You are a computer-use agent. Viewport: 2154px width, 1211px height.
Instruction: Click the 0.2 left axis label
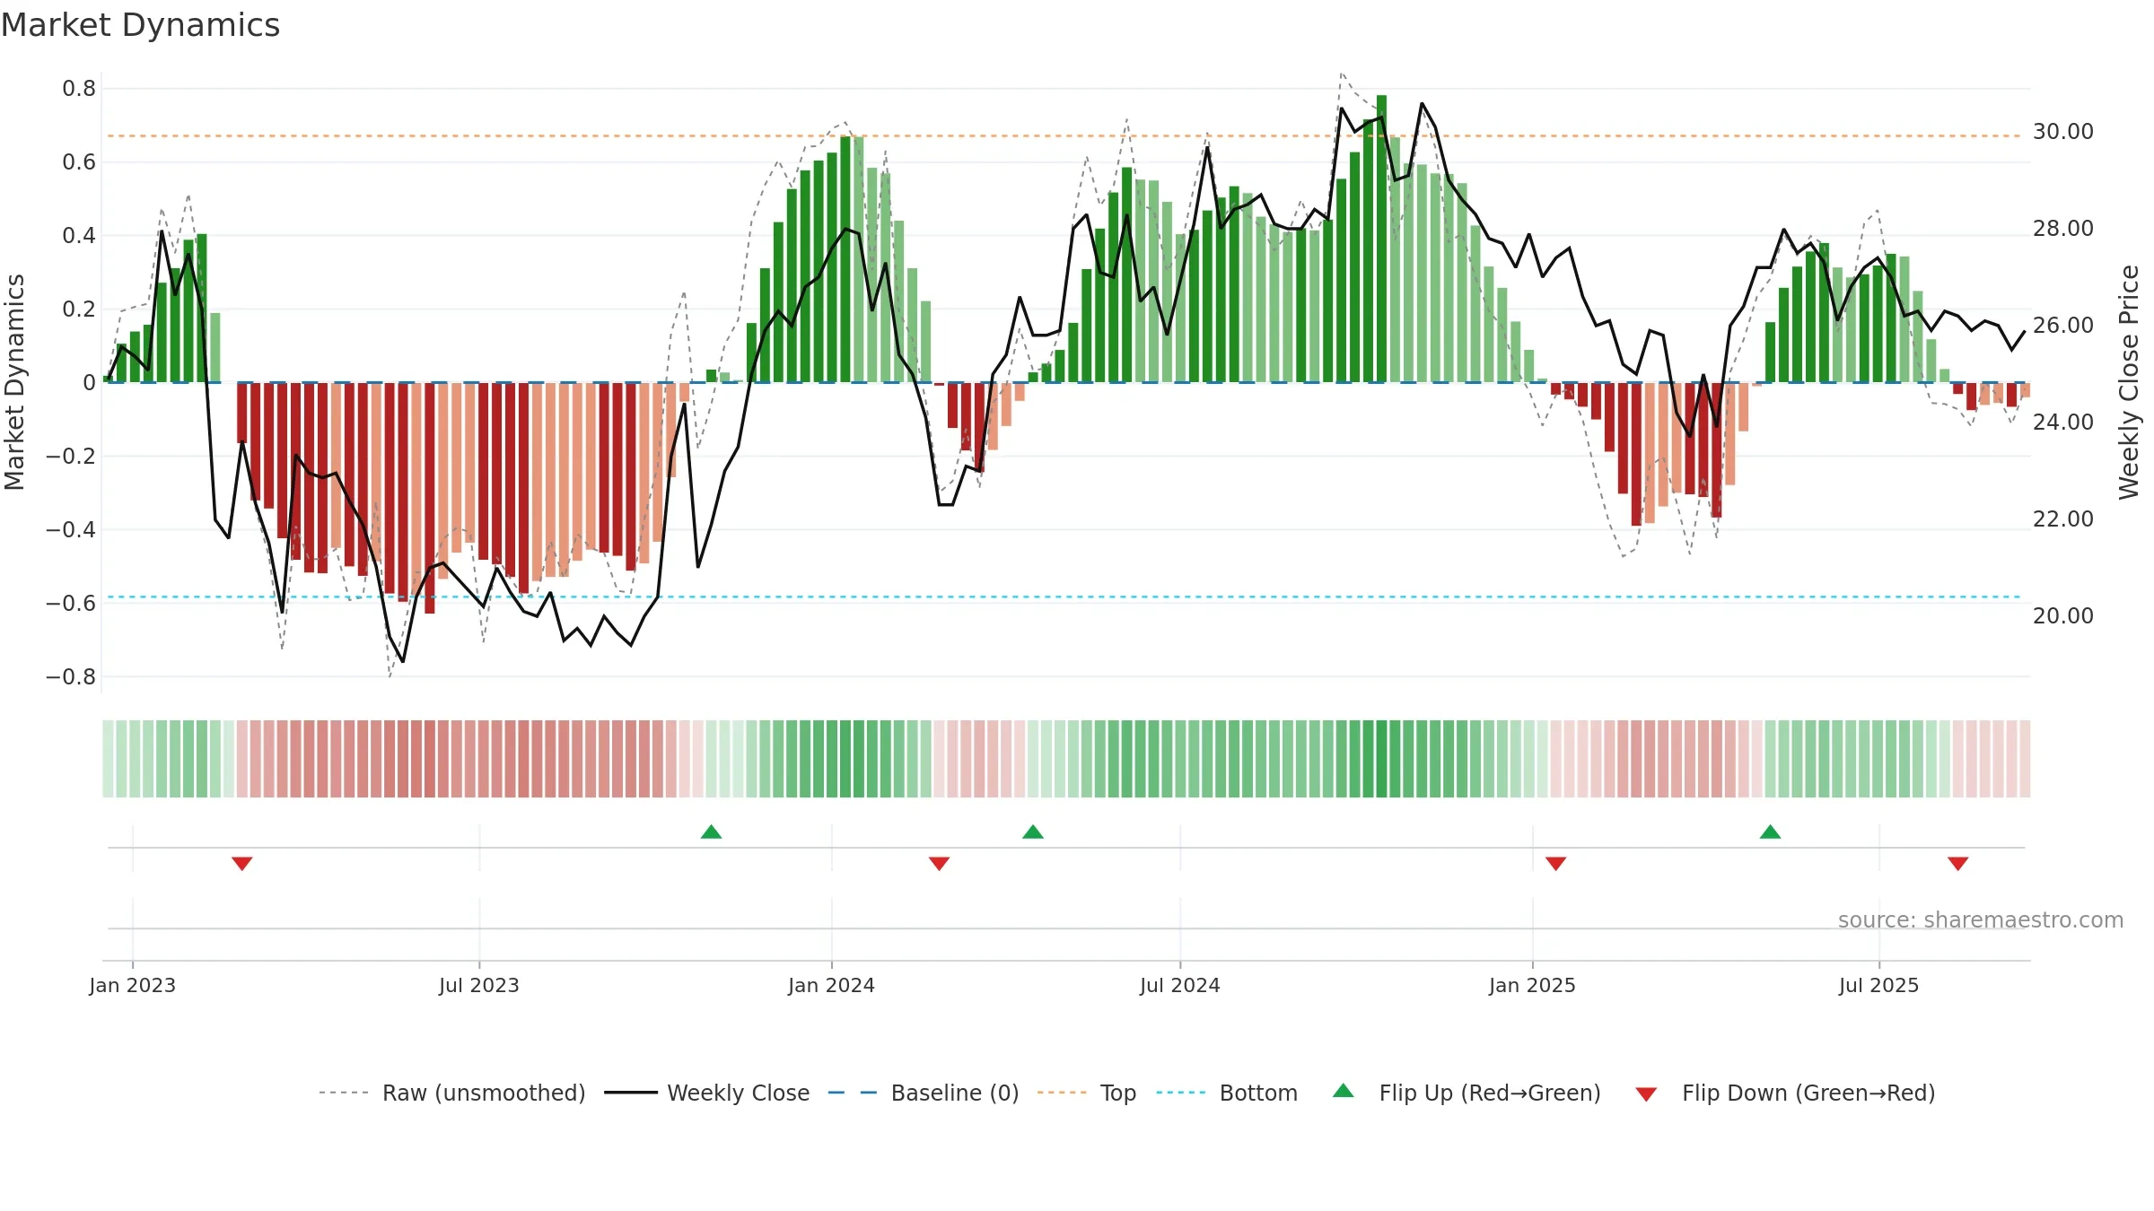pyautogui.click(x=79, y=309)
